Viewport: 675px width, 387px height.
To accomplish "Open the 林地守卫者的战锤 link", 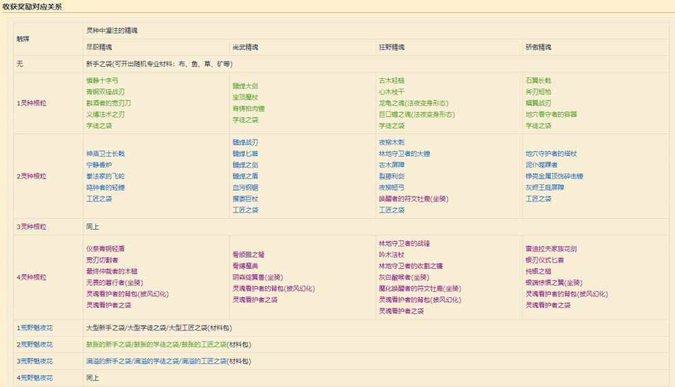I will click(404, 244).
